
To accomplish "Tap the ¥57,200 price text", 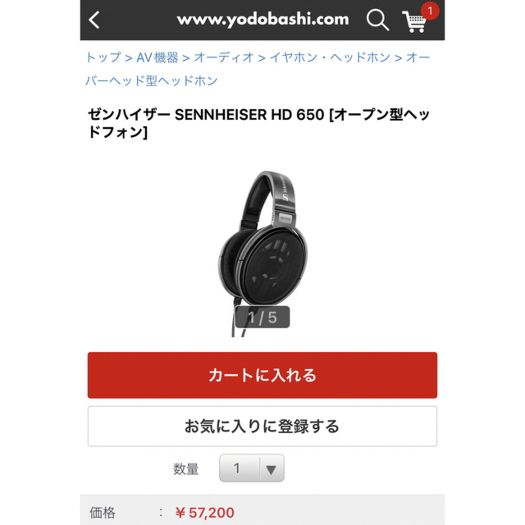I will tap(205, 513).
